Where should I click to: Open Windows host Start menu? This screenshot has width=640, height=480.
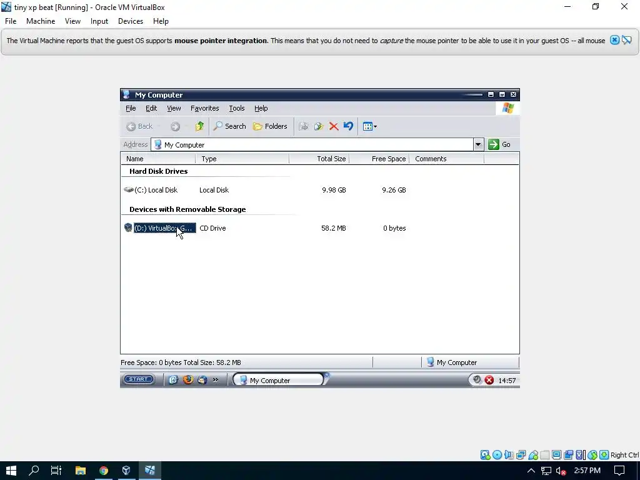click(11, 471)
